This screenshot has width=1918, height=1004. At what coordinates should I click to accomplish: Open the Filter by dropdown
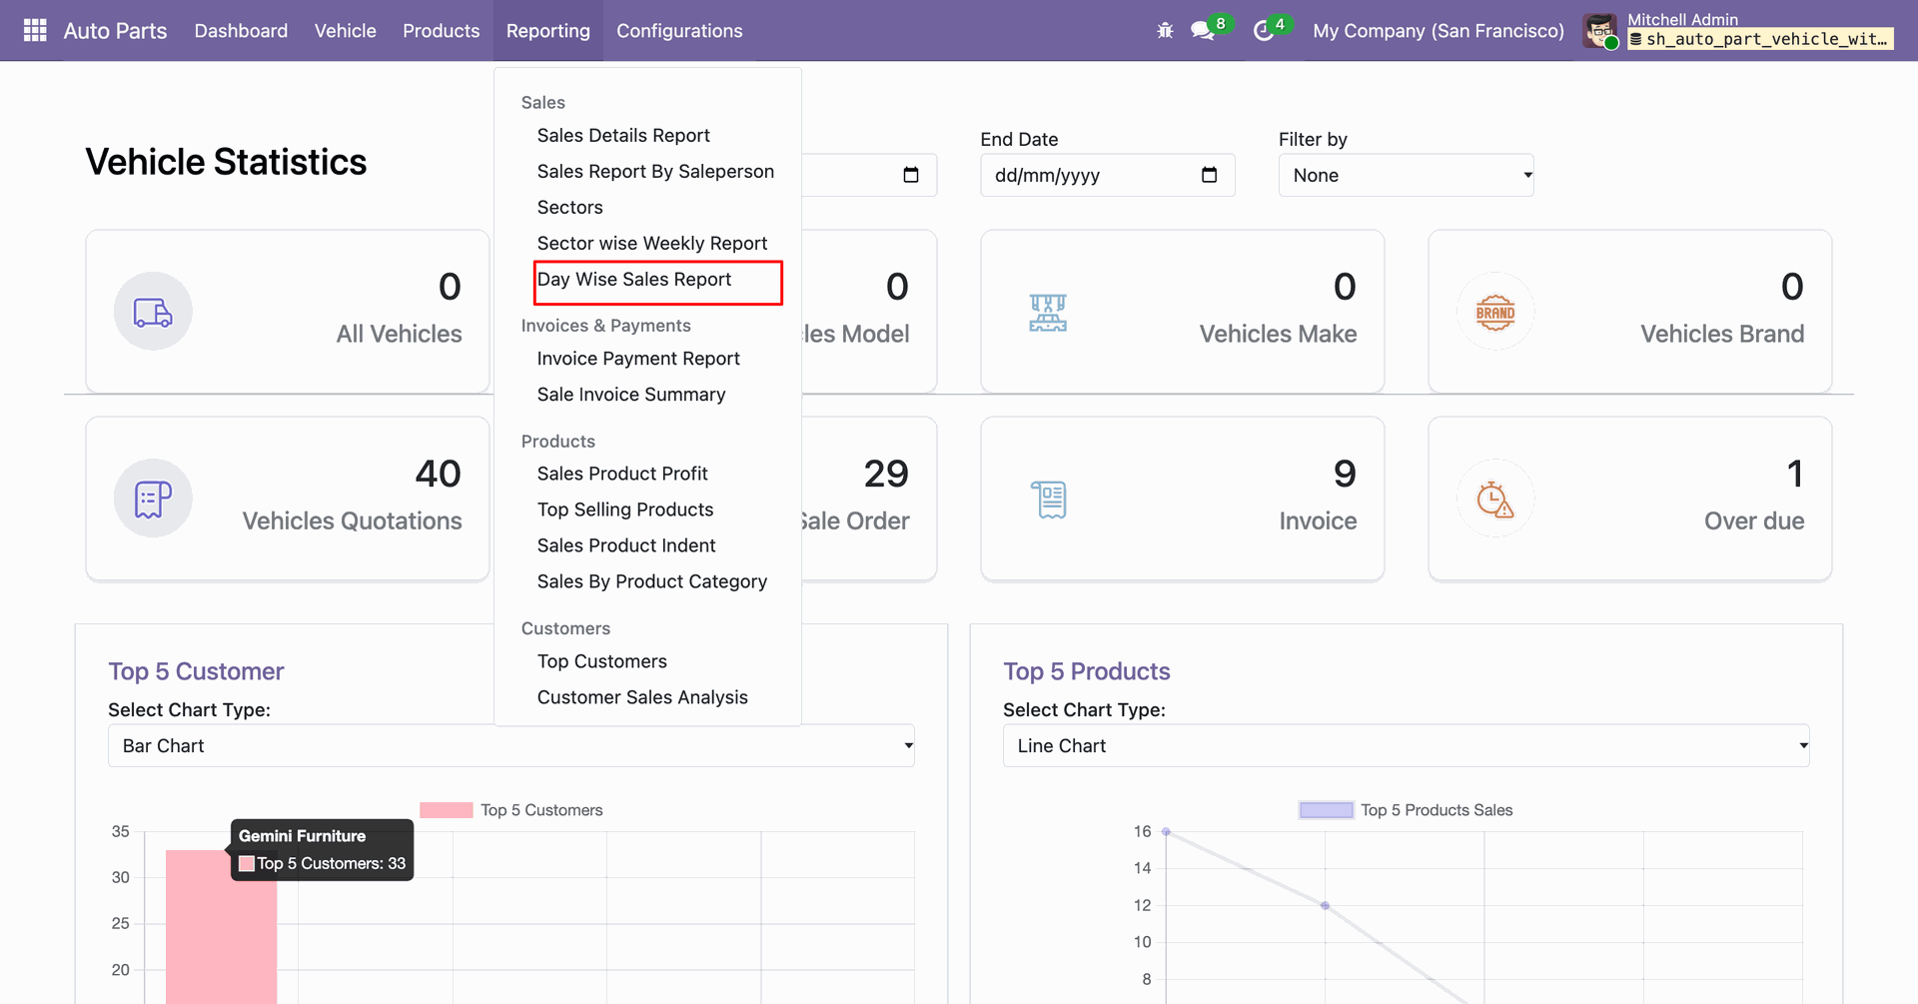(x=1406, y=175)
